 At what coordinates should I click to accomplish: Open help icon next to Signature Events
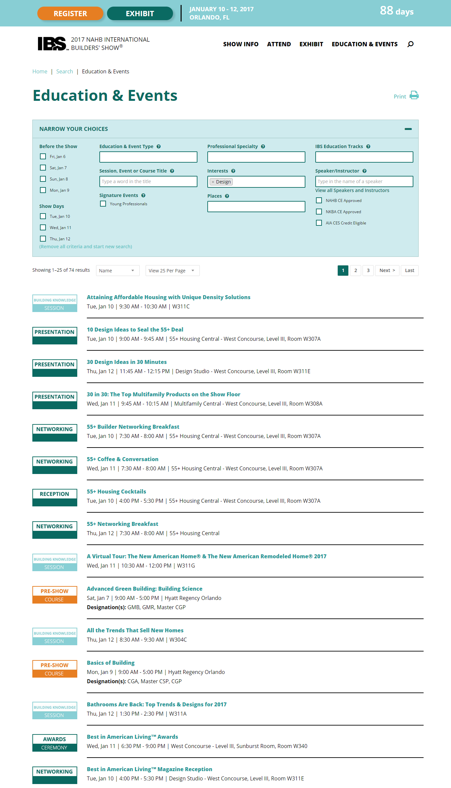click(143, 195)
